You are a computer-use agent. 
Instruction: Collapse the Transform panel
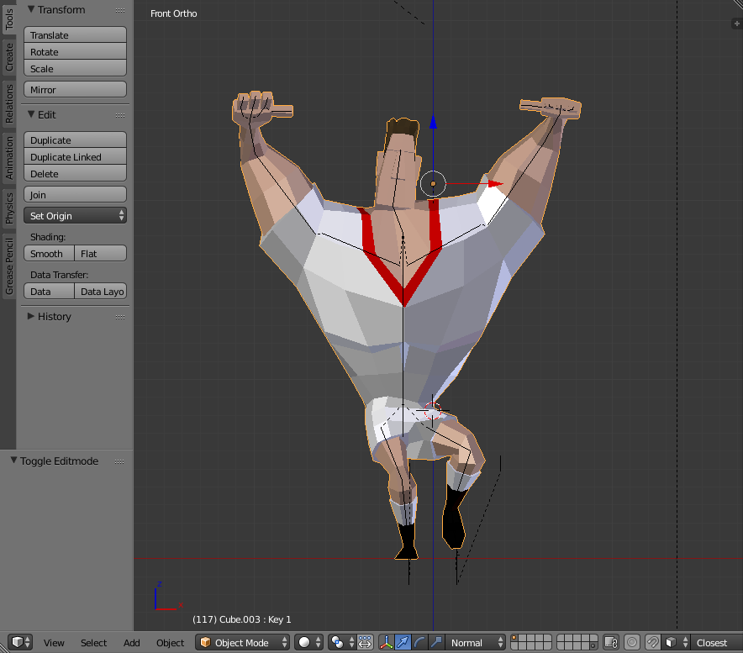coord(31,9)
